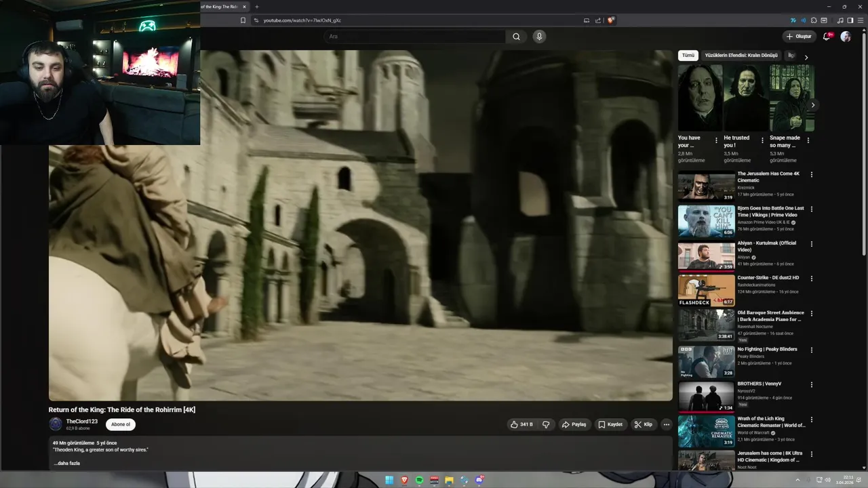Open Spotify from the taskbar

(420, 480)
